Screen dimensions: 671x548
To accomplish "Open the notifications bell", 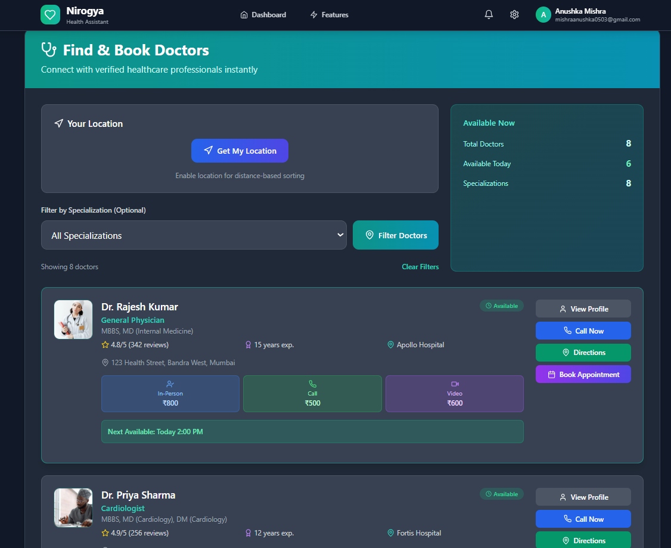I will tap(489, 14).
